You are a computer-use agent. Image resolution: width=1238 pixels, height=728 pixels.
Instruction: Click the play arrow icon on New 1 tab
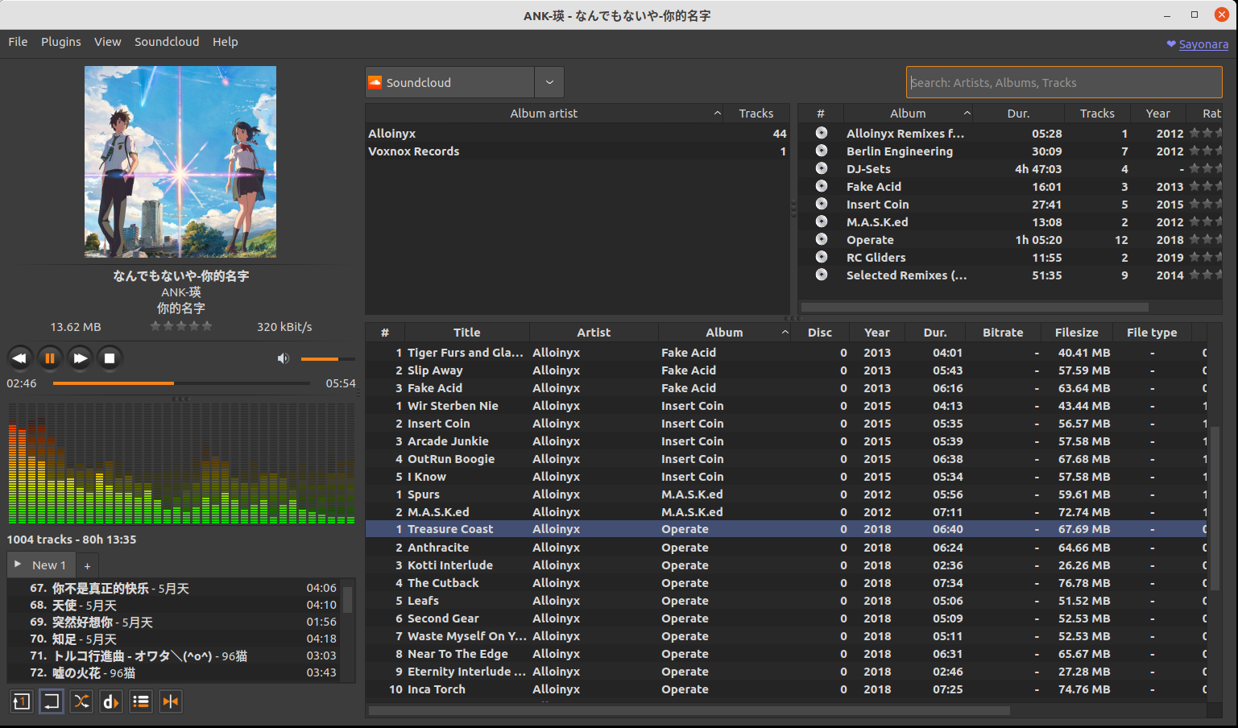coord(18,565)
